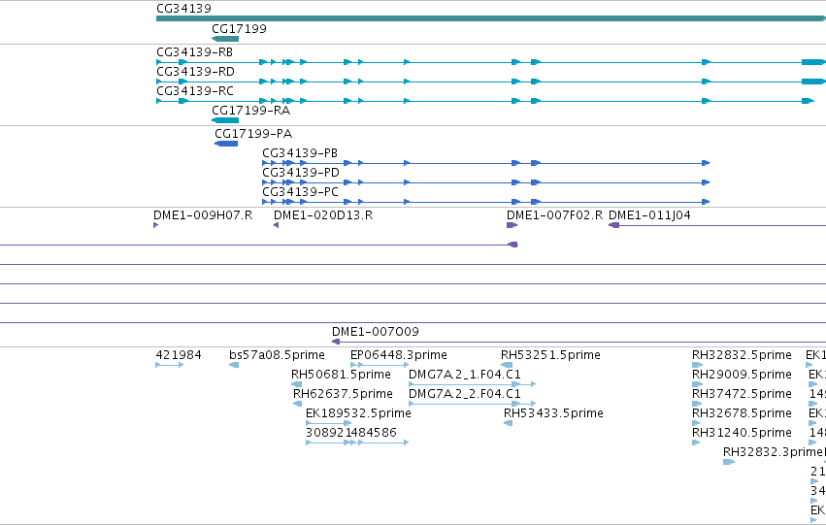Screen dimensions: 826x525
Task: Click the DME1-007O09 feature label
Action: (375, 332)
